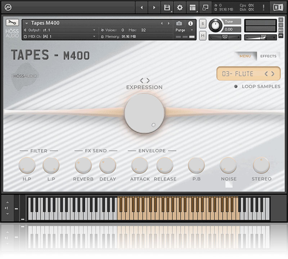Click the workspace layout icon
This screenshot has width=288, height=259.
click(193, 8)
